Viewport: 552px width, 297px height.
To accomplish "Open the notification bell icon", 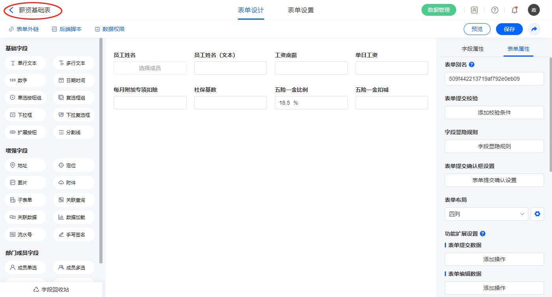I will coord(514,10).
